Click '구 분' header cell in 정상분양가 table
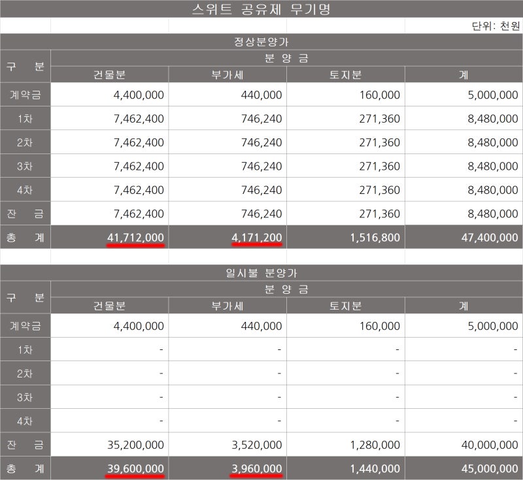523x480 pixels. tap(25, 67)
